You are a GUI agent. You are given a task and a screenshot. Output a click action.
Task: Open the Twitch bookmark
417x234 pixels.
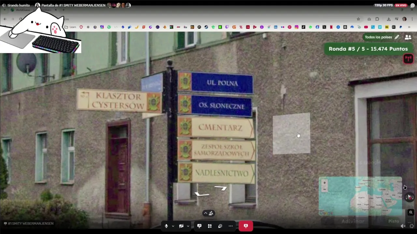pos(227,27)
